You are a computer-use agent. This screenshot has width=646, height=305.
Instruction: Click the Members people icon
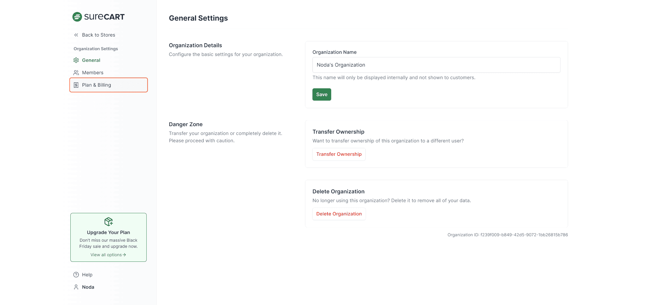click(x=76, y=73)
